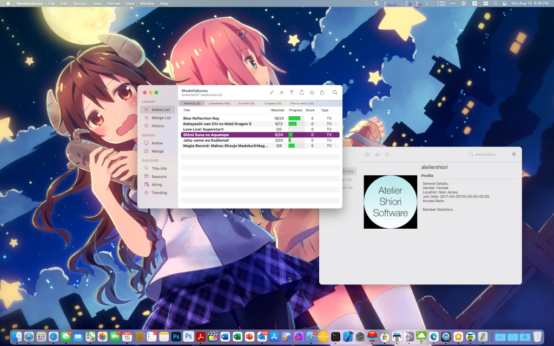554x346 pixels.
Task: Open the Edit menu
Action: point(64,4)
